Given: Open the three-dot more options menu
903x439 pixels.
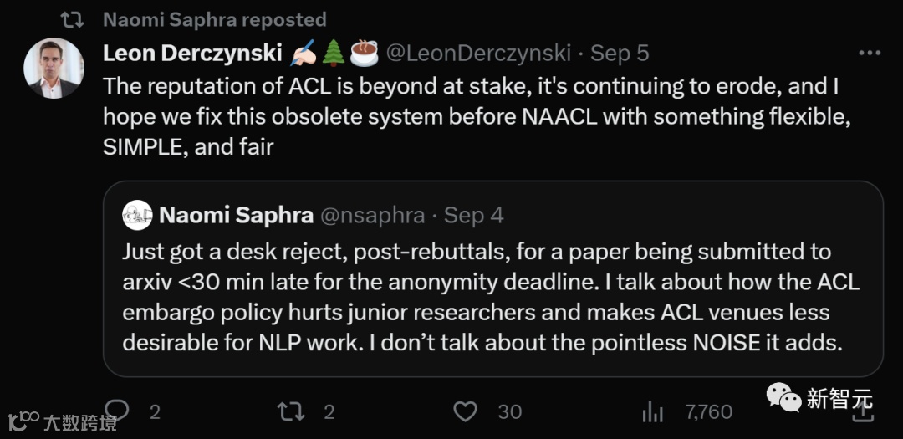Looking at the screenshot, I should coord(870,54).
